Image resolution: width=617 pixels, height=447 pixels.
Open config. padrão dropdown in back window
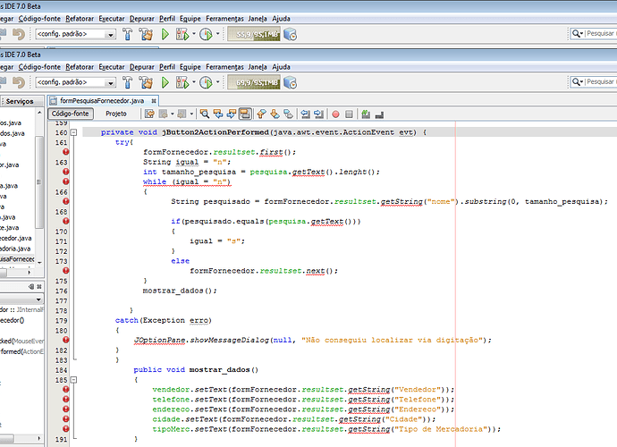click(x=75, y=34)
